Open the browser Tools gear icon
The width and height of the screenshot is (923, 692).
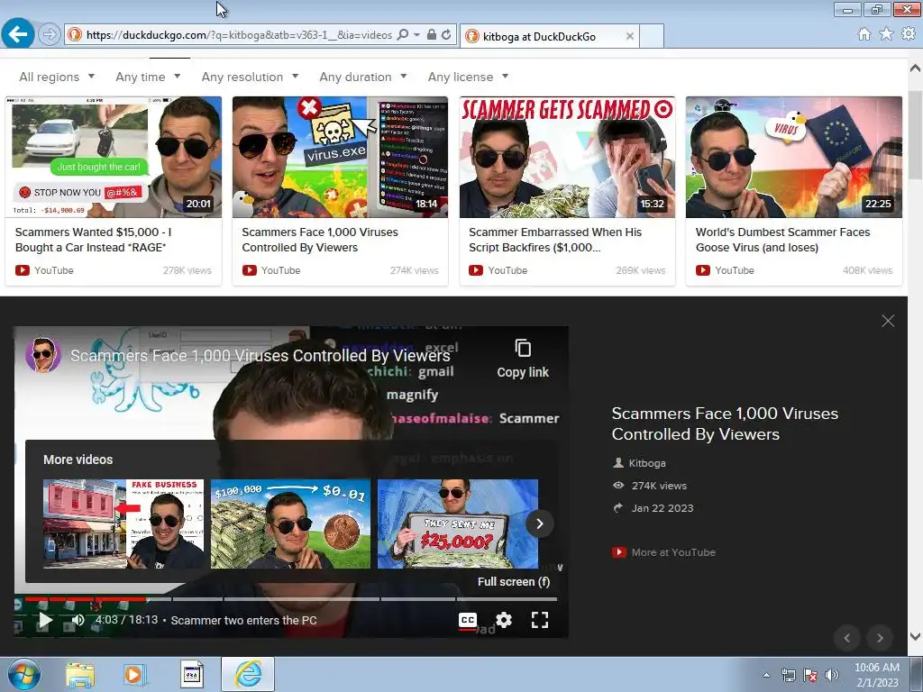909,34
